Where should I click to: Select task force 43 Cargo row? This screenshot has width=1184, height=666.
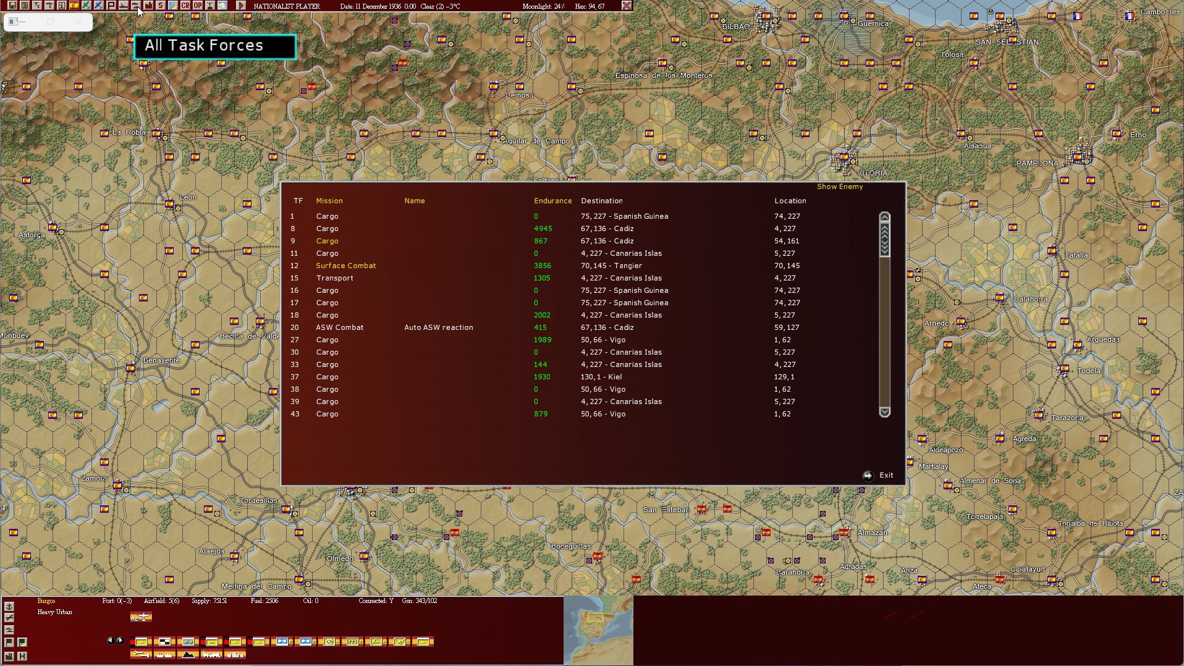[581, 414]
